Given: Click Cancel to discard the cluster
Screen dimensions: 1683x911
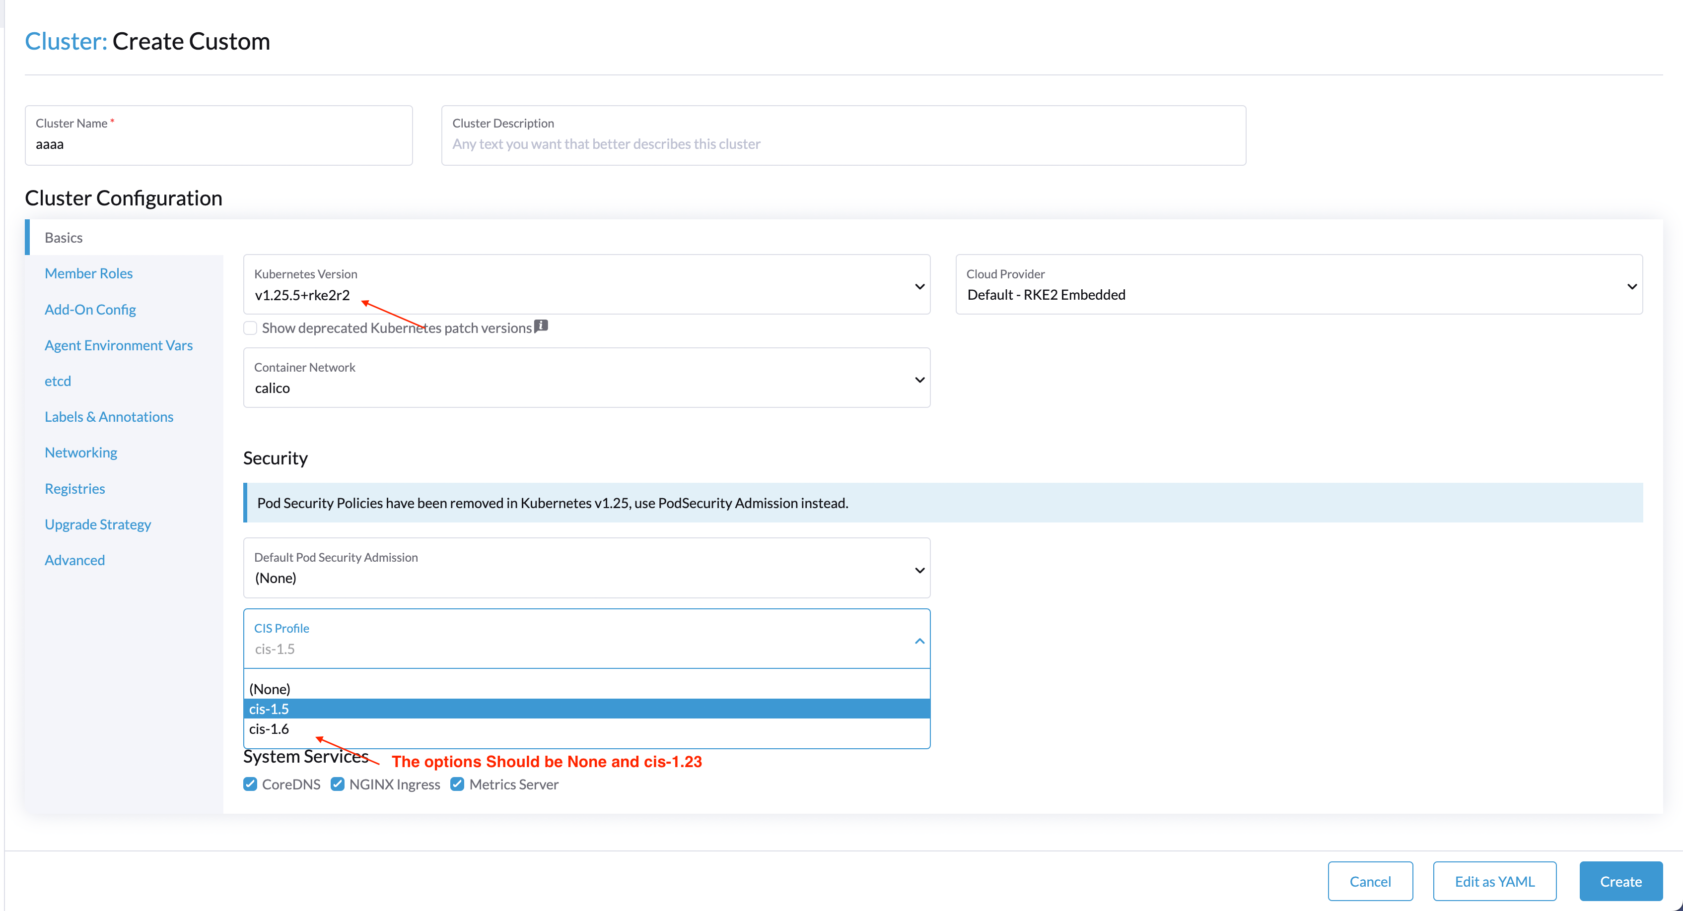Looking at the screenshot, I should (x=1370, y=881).
